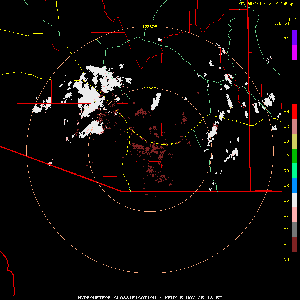The image size is (300, 300).
Task: Click the GC gray legend swatch
Action: pos(294,230)
